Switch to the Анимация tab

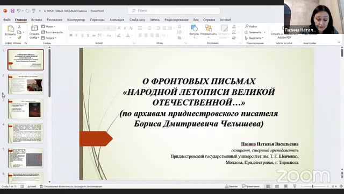pyautogui.click(x=117, y=20)
